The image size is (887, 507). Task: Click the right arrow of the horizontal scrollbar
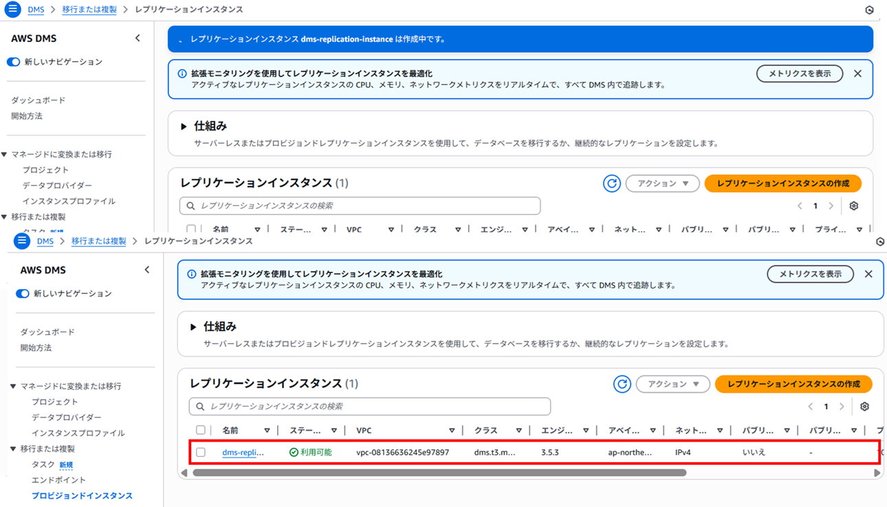tap(877, 473)
